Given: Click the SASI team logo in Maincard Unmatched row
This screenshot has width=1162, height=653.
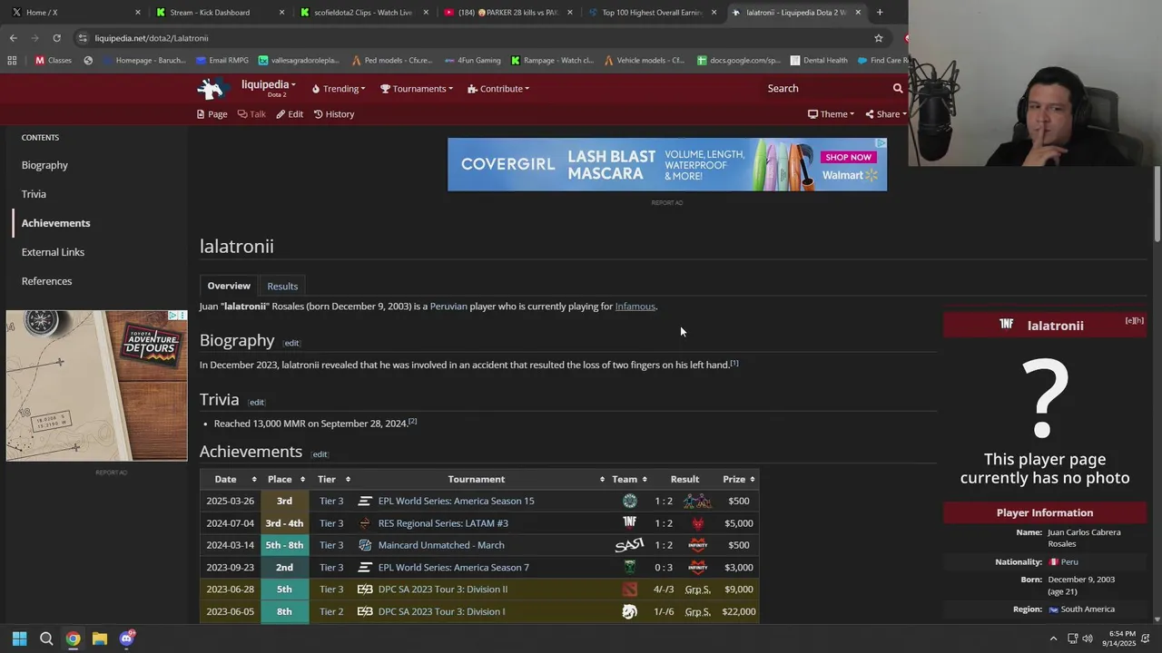Looking at the screenshot, I should 629,545.
